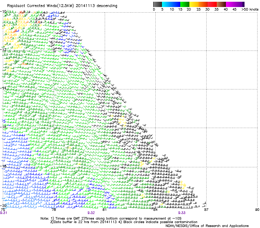Screen dimensions: 260x228
Task: Click the note line 'Data buffer is 22 hrs'
Action: tap(71, 222)
